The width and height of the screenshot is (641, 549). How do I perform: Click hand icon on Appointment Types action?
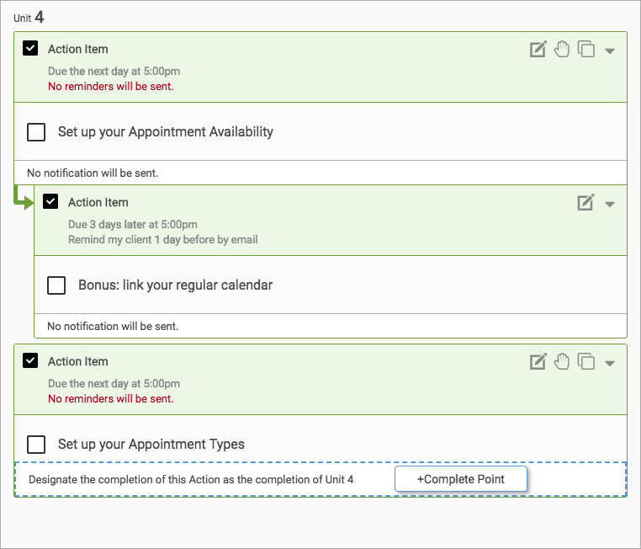(x=562, y=361)
